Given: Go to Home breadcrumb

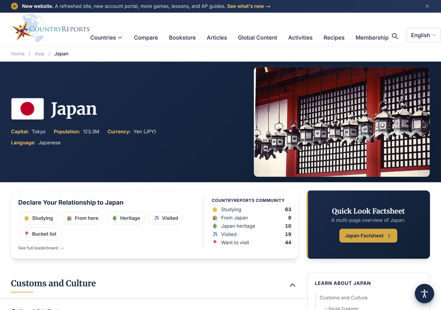Looking at the screenshot, I should 18,54.
